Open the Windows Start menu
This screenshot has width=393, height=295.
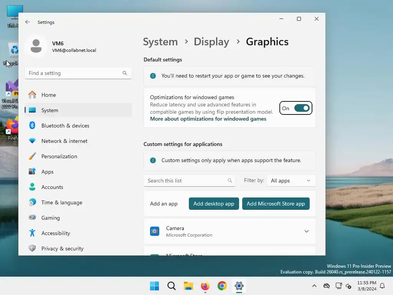click(154, 286)
